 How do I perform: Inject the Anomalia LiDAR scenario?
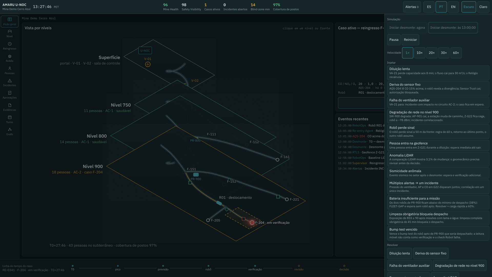(x=438, y=159)
